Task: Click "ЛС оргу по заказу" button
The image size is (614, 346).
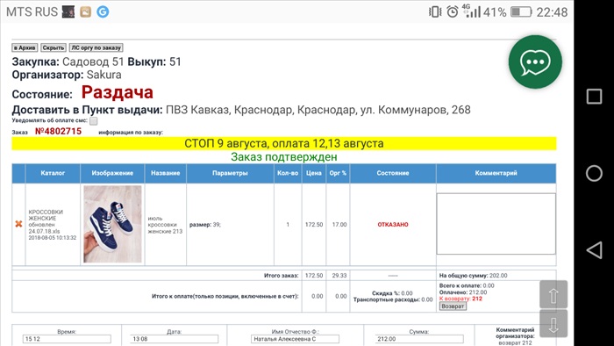Action: (96, 47)
